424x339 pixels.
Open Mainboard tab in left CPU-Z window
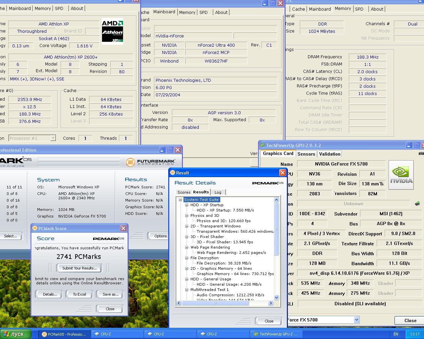(20, 8)
